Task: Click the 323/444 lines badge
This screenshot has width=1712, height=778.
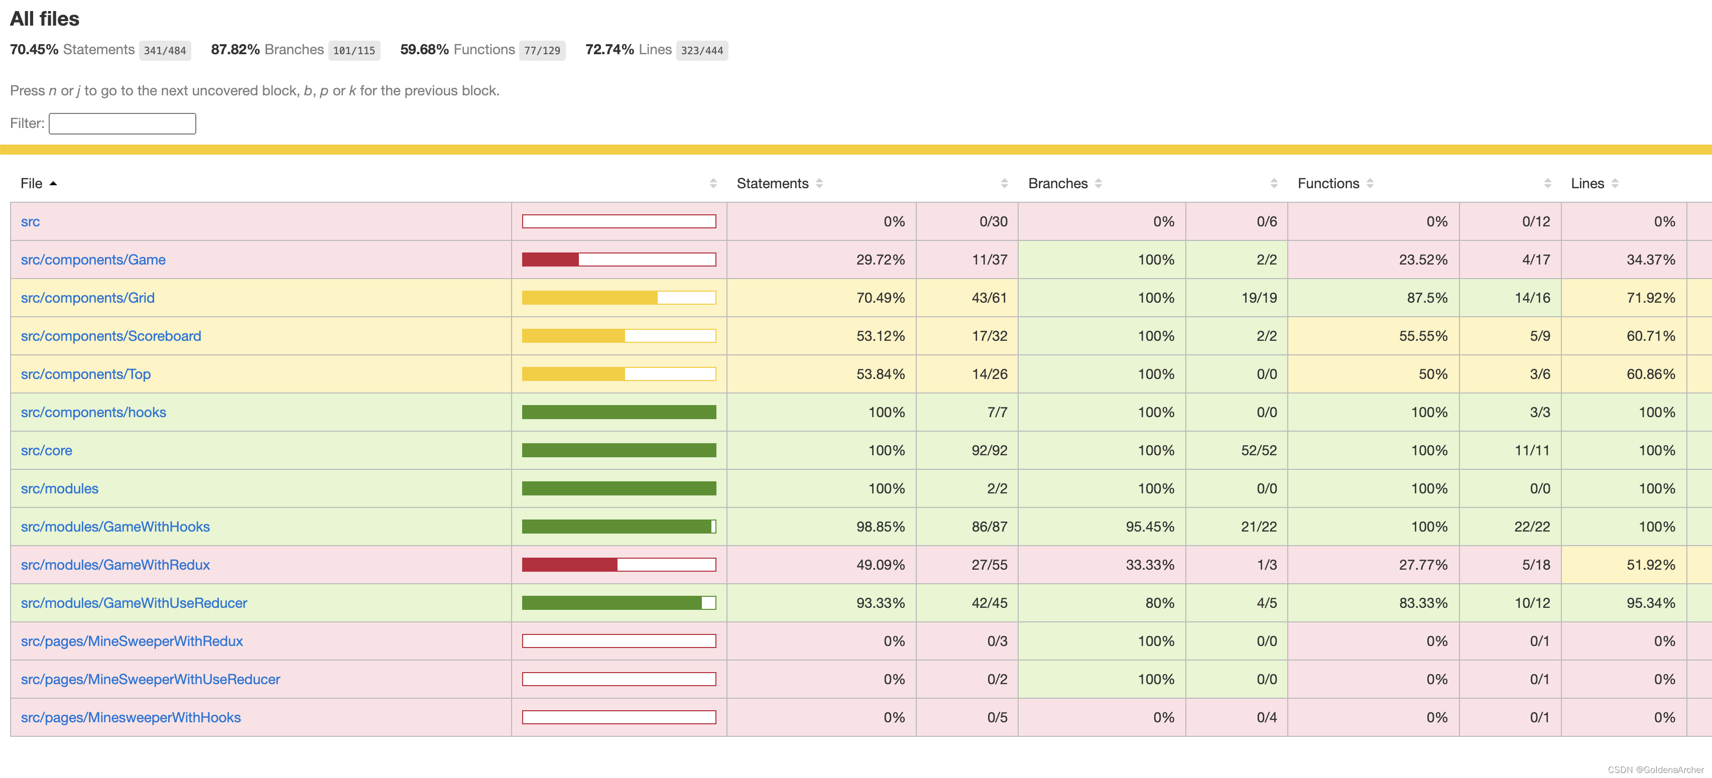Action: (702, 51)
